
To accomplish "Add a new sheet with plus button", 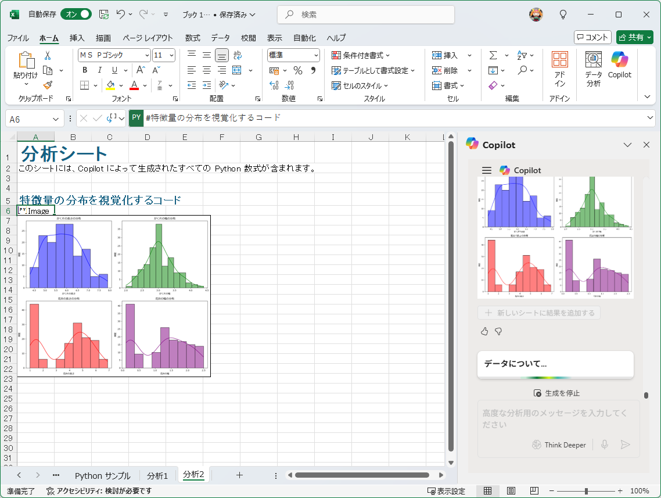I will 239,475.
